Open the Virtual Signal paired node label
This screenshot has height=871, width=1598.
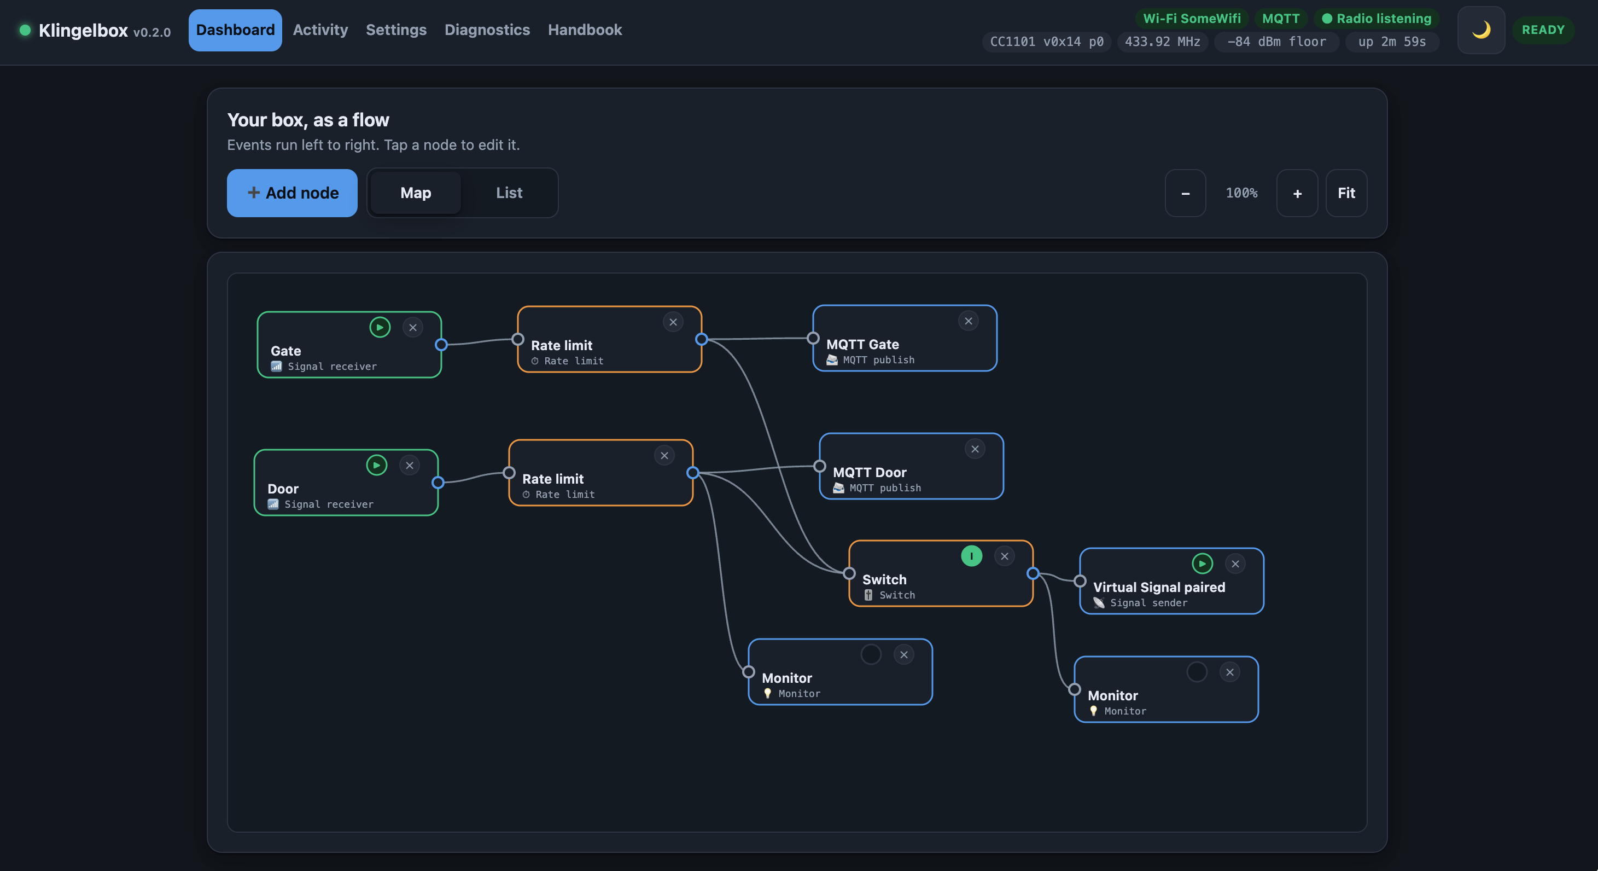(1159, 587)
